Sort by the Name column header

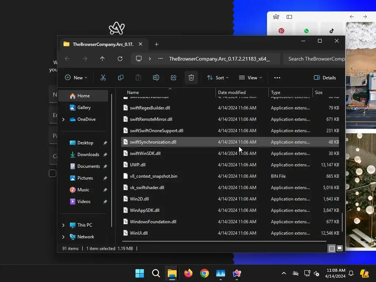tap(133, 93)
